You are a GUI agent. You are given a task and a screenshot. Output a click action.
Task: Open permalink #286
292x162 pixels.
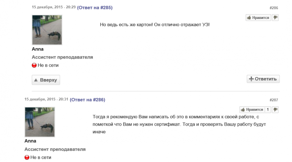tap(274, 8)
